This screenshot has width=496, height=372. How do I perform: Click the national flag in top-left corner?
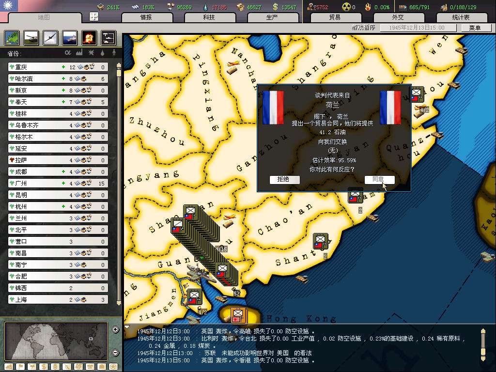point(9,6)
